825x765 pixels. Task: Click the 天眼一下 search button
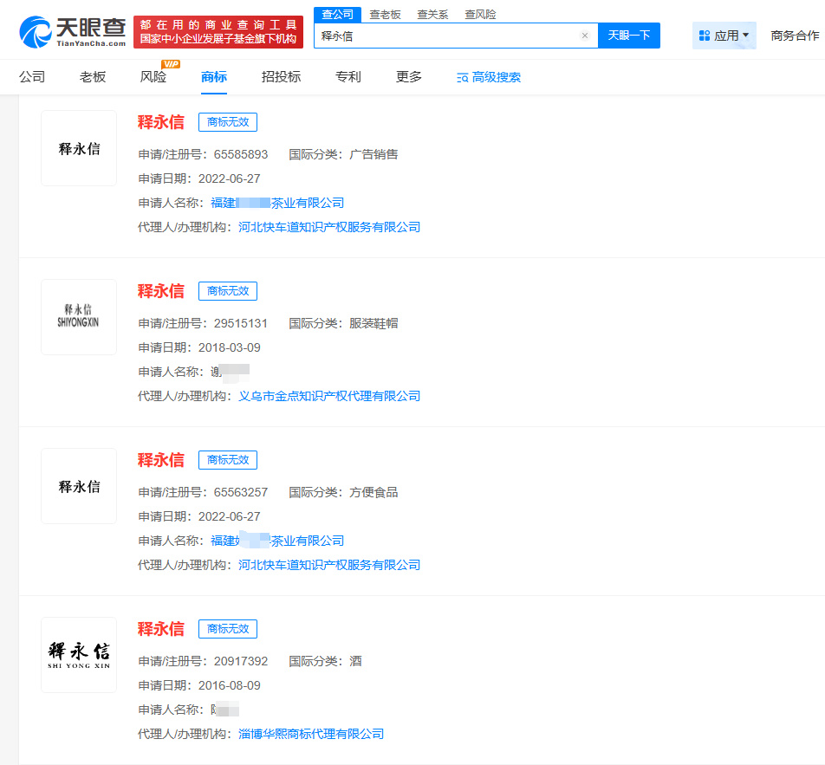(x=629, y=36)
